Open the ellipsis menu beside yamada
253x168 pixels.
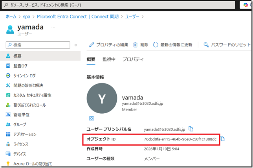53,27
